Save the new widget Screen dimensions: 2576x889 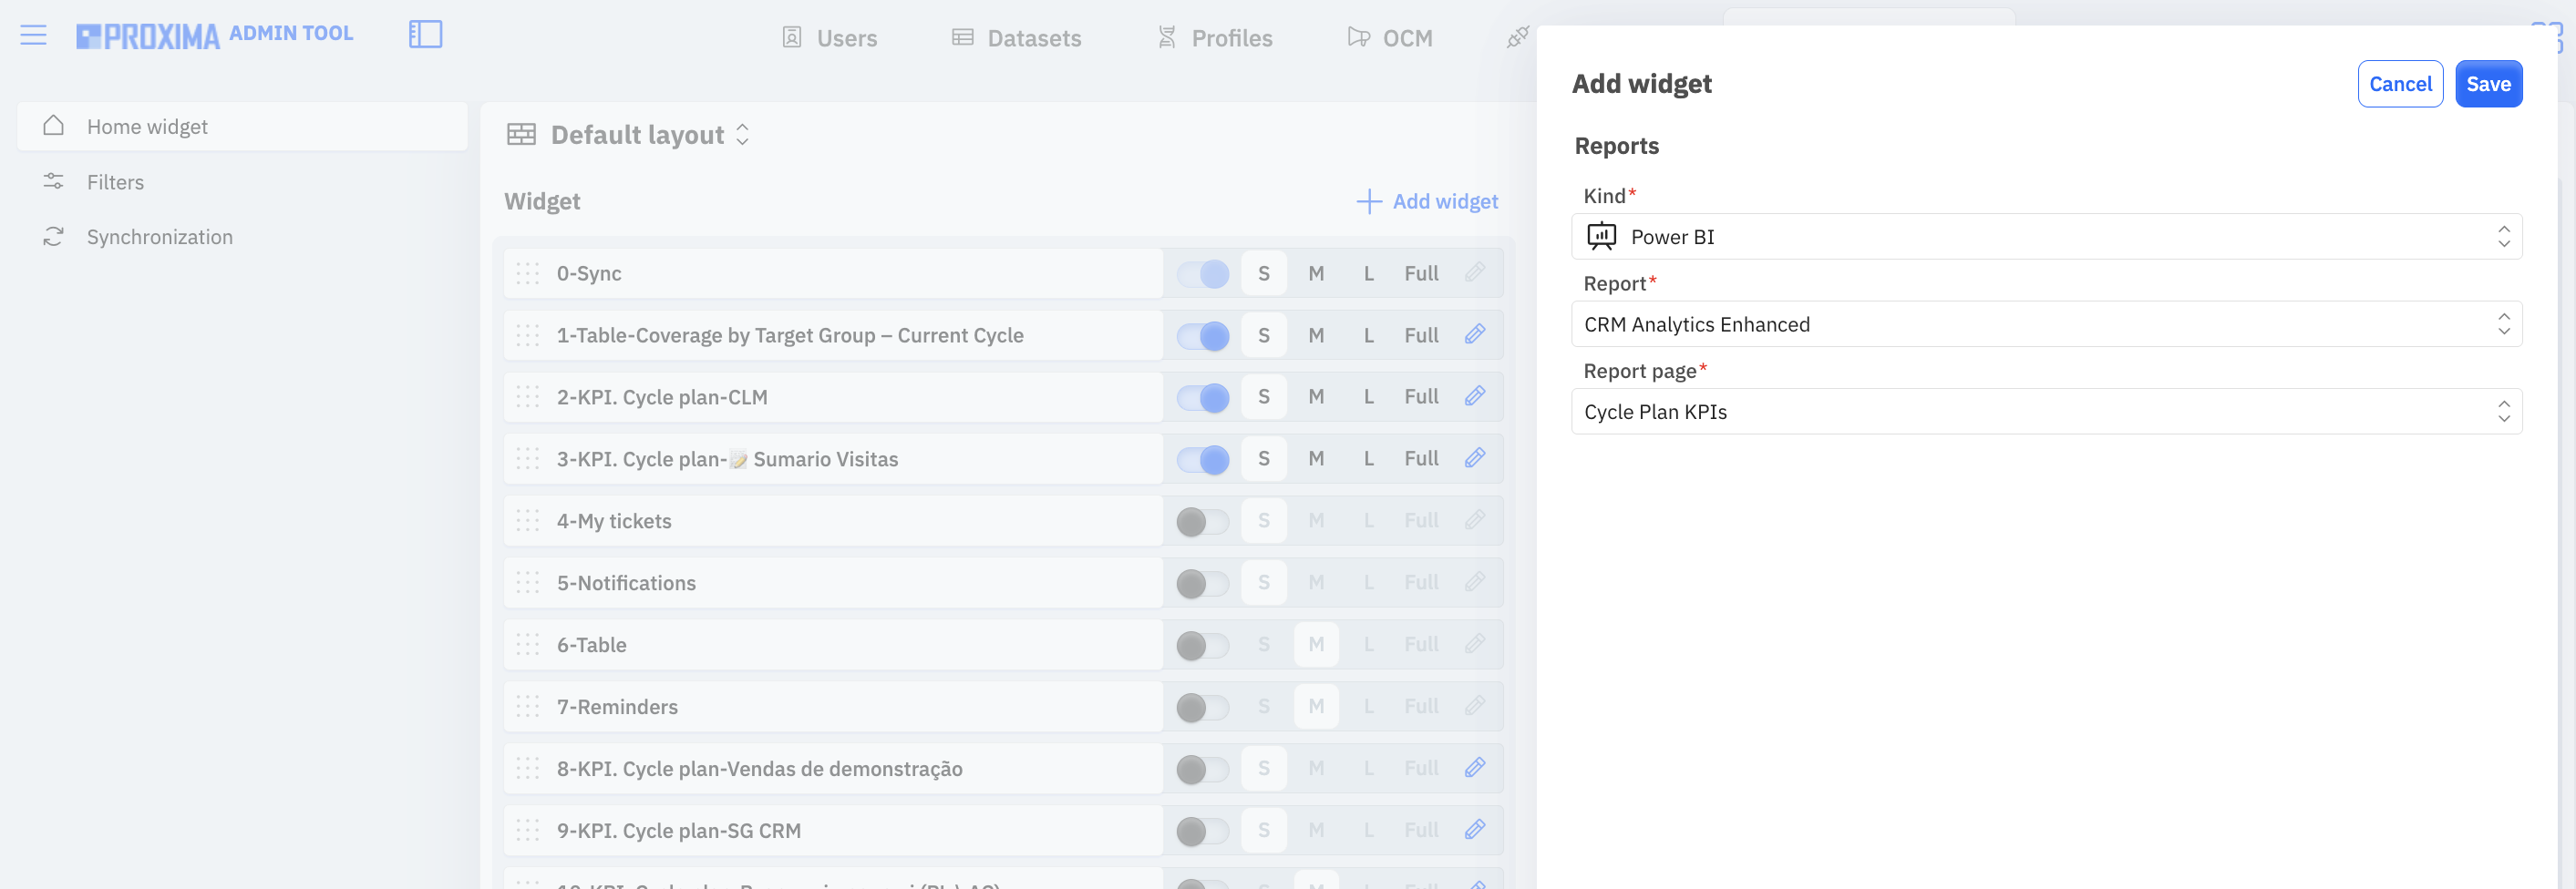[x=2488, y=84]
